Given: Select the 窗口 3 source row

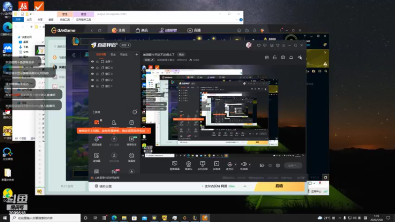Looking at the screenshot, I should point(115,74).
